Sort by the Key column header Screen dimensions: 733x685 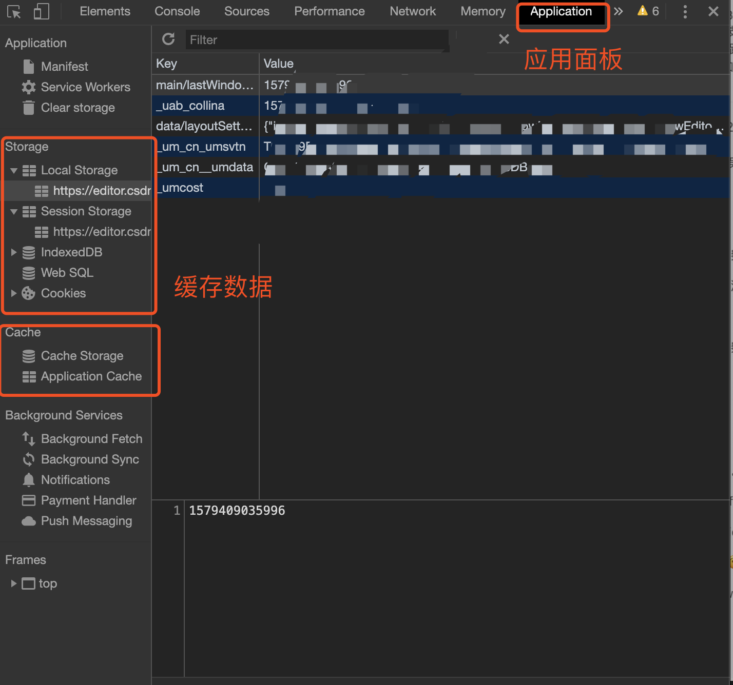coord(205,64)
